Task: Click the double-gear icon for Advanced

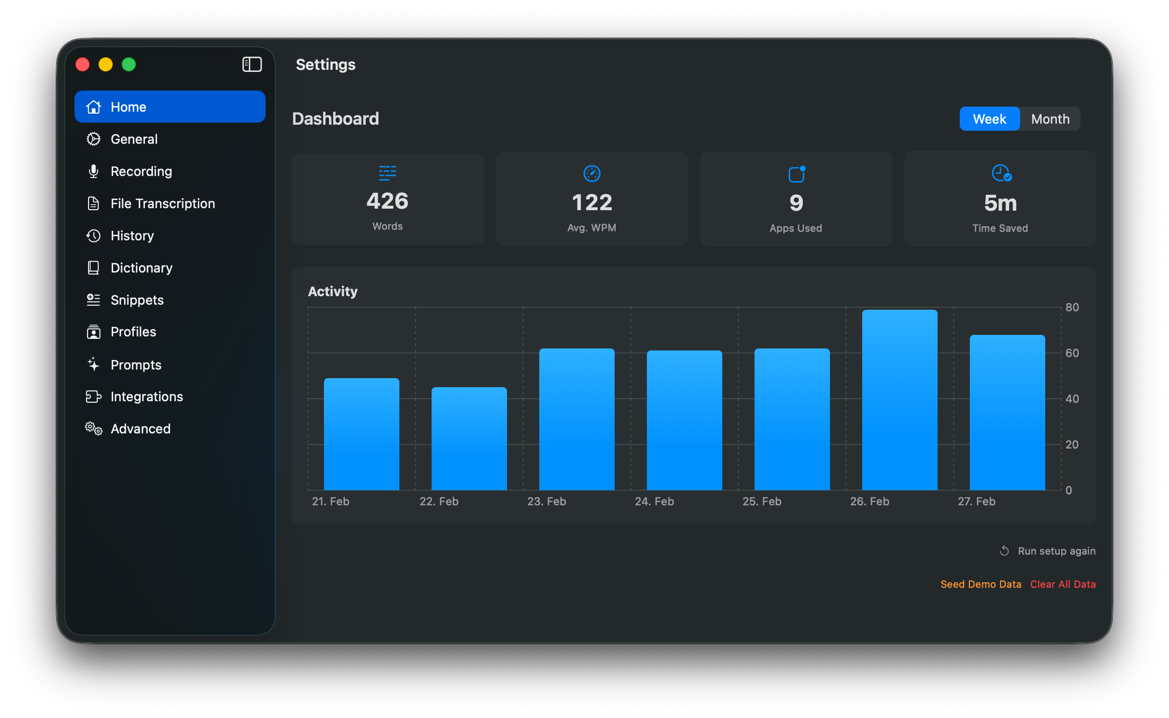Action: (94, 428)
